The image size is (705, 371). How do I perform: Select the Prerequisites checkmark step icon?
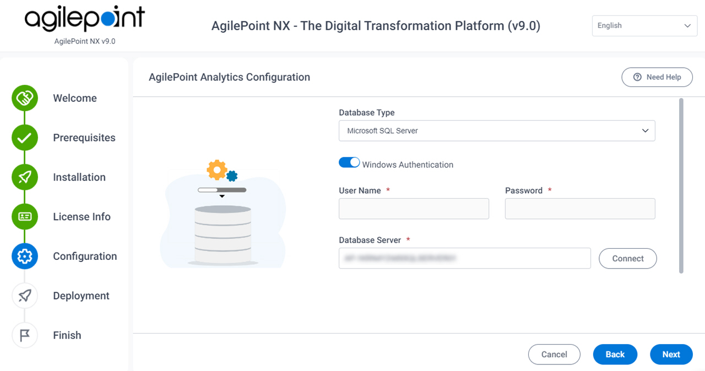[25, 138]
